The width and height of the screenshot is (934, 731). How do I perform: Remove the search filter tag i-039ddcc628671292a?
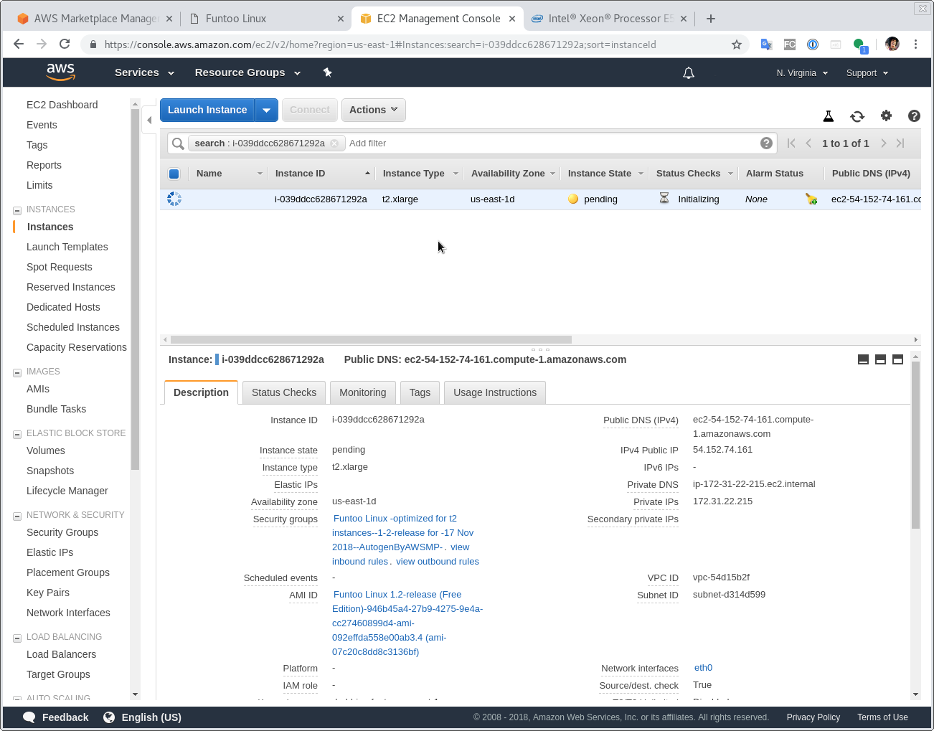[x=334, y=143]
